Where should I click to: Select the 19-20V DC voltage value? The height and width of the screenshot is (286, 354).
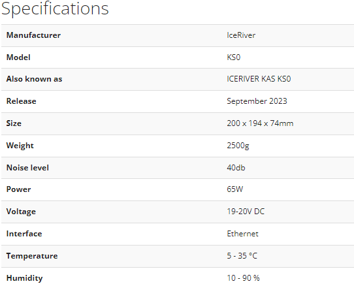(x=246, y=212)
